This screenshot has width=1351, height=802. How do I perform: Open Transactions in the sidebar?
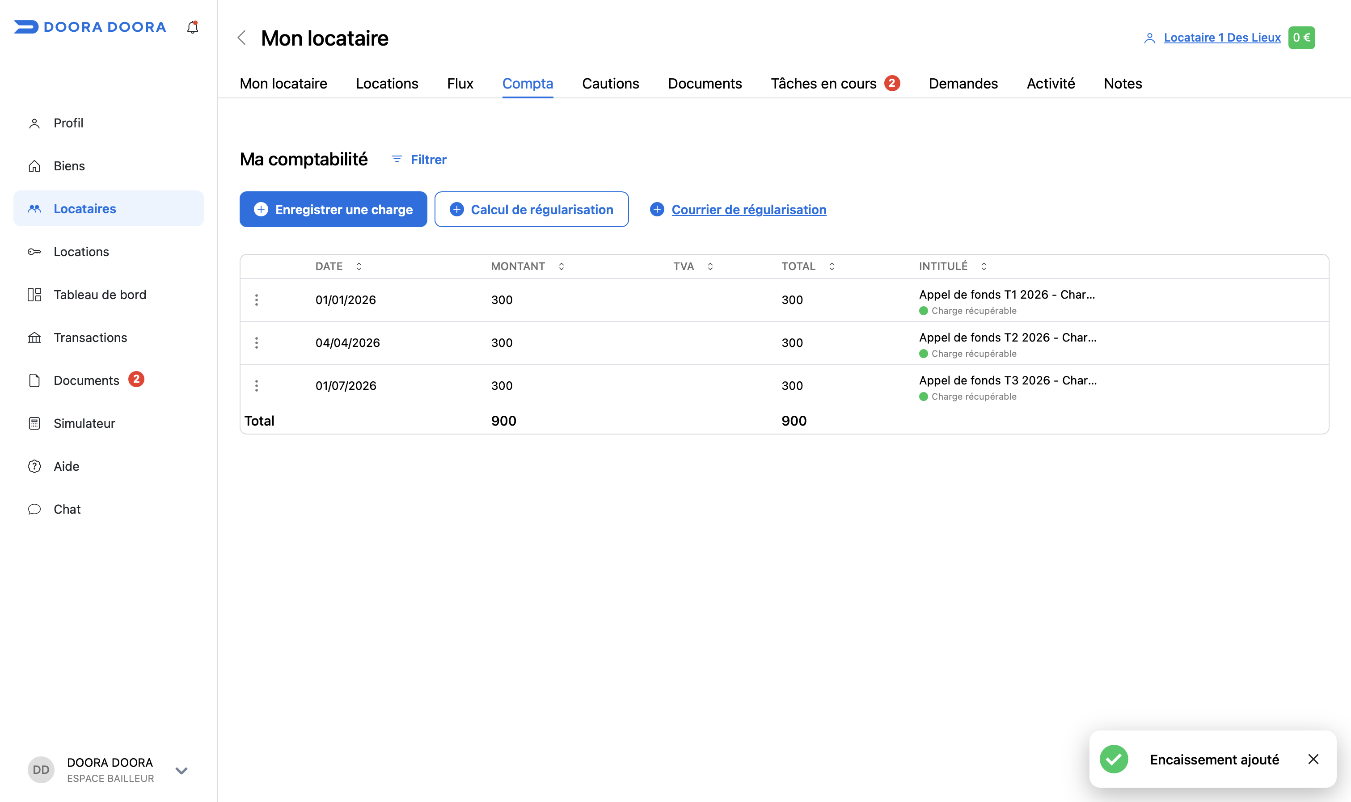coord(108,337)
